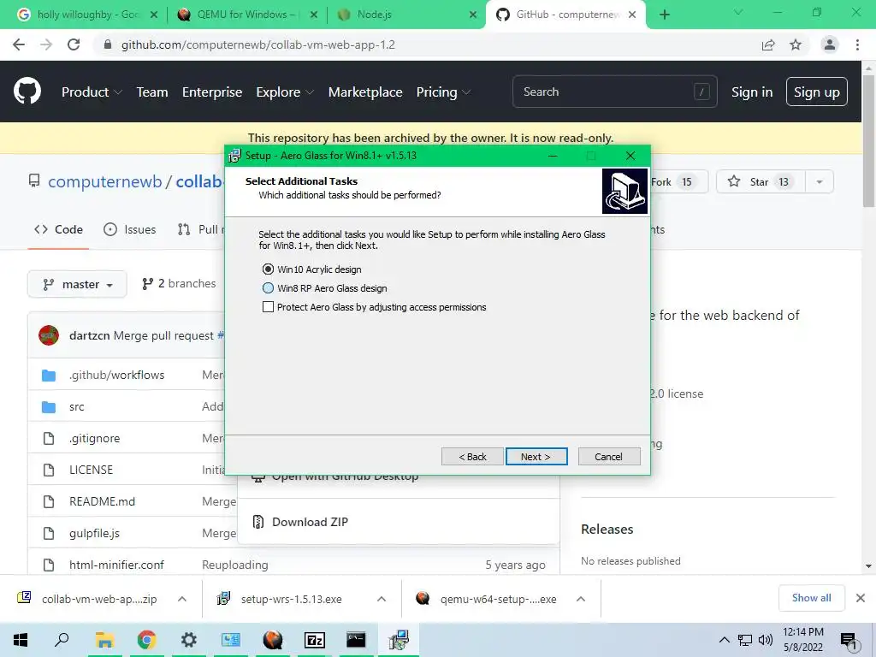Open the LICENSE file
876x657 pixels.
[91, 470]
